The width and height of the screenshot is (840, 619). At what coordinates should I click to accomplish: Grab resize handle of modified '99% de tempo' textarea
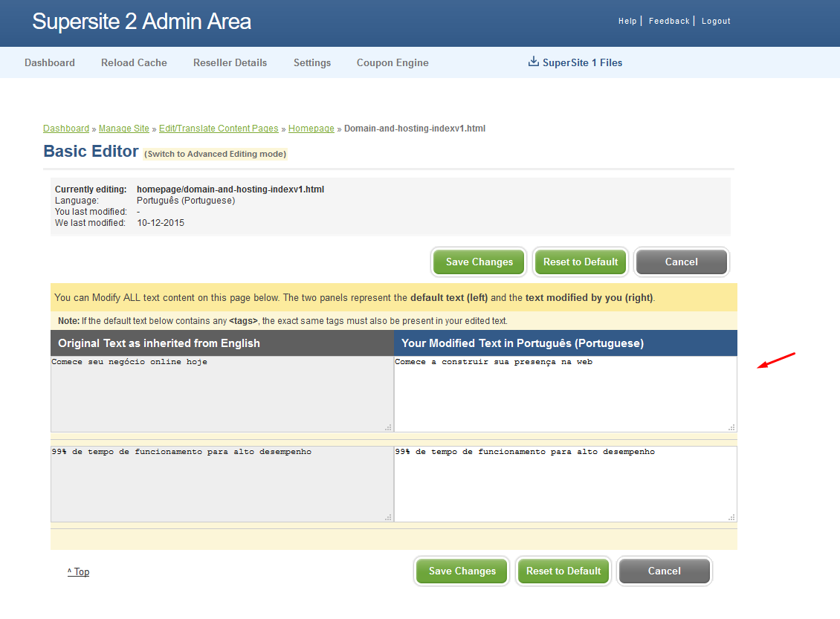(x=731, y=517)
